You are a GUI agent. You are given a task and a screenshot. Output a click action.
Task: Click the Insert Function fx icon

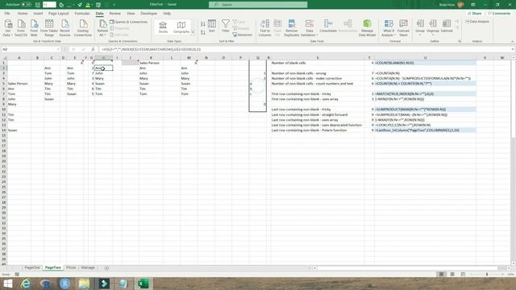coord(93,49)
